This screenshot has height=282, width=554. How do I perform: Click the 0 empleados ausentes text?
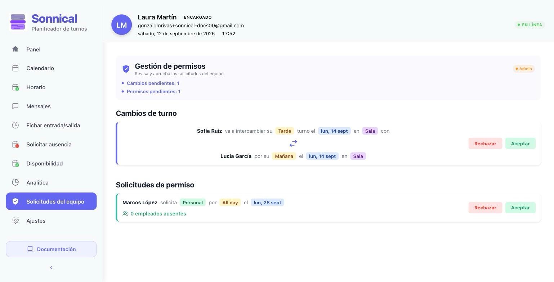click(x=158, y=214)
